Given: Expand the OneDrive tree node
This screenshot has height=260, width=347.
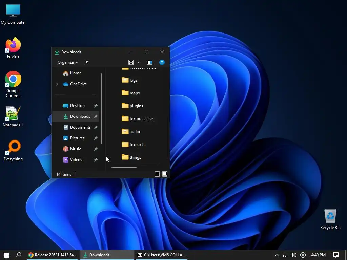Looking at the screenshot, I should 57,84.
